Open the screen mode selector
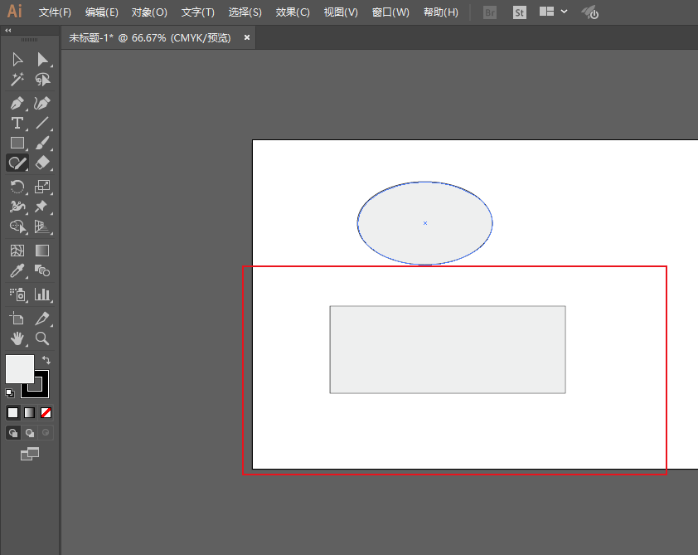 pyautogui.click(x=30, y=454)
